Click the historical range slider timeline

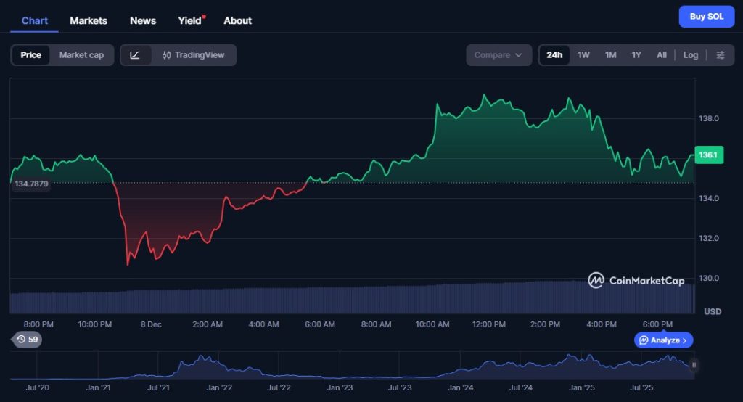348,366
